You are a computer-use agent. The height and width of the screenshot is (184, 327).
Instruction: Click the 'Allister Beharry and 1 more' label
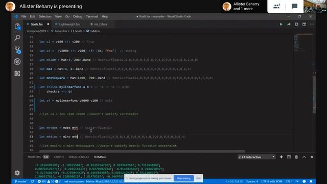click(246, 7)
